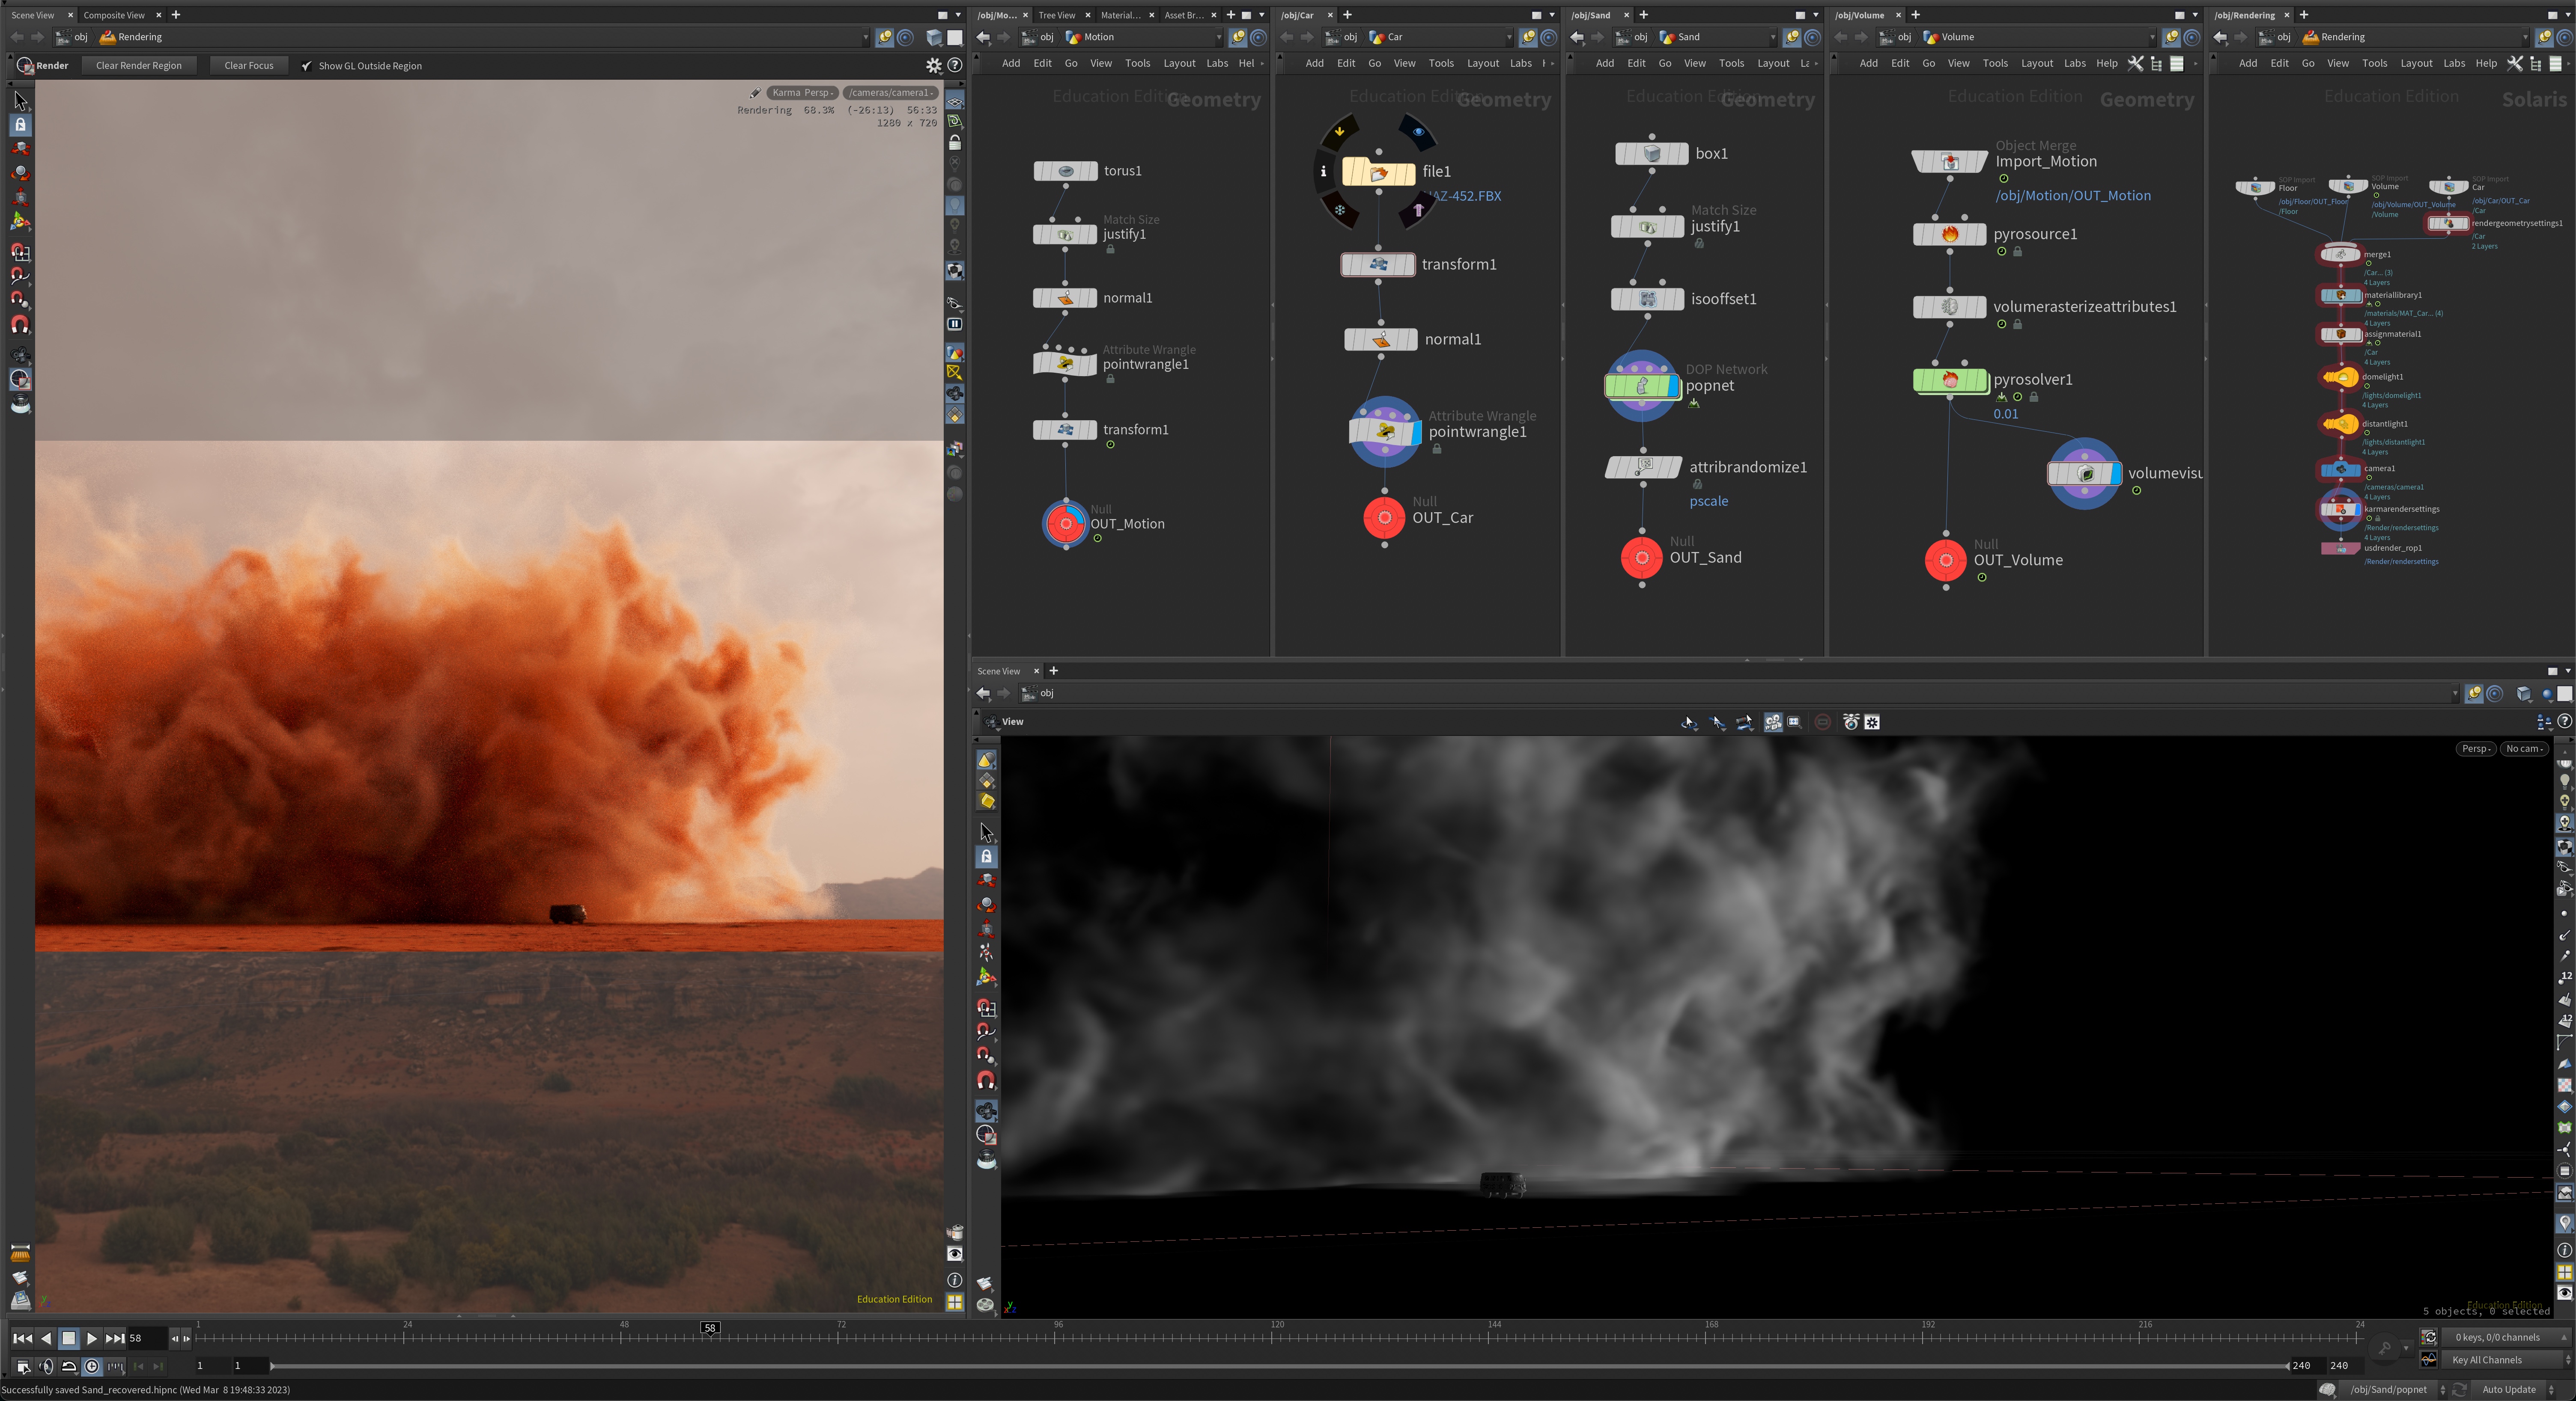
Task: Open the /obj/Sand/popnet dropdown in status bar
Action: [x=2393, y=1390]
